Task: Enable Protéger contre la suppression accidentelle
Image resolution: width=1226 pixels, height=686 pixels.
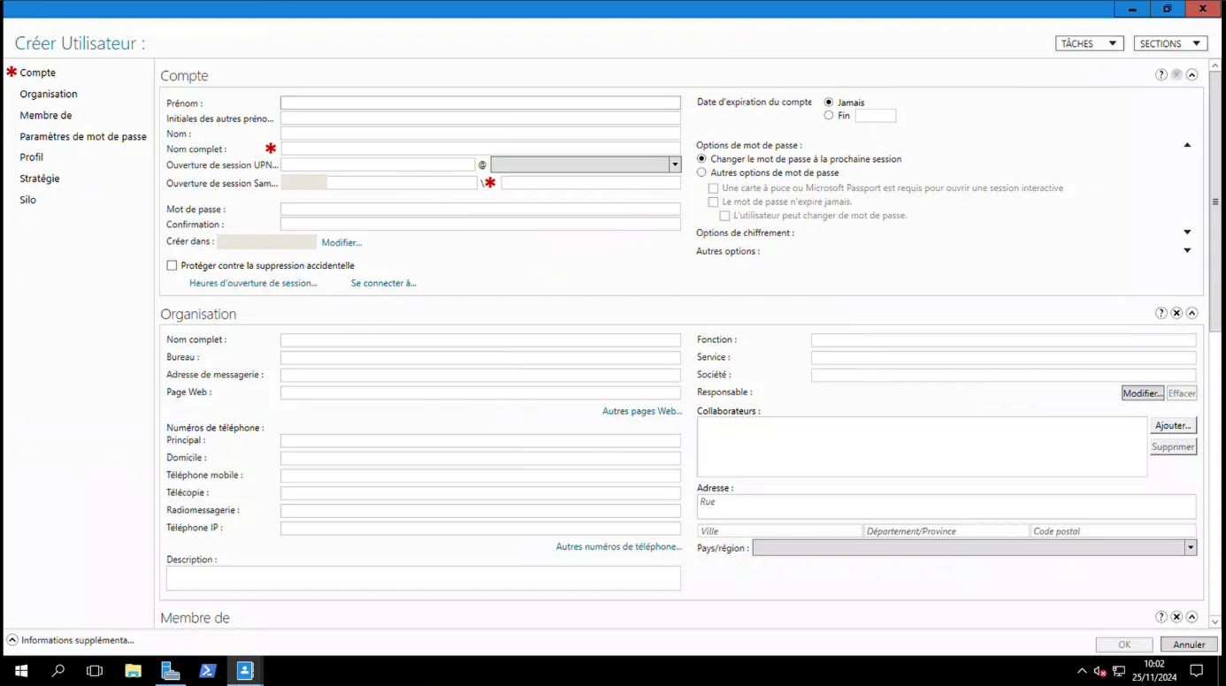Action: [172, 265]
